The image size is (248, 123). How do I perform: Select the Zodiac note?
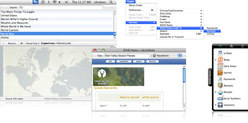click(x=57, y=38)
